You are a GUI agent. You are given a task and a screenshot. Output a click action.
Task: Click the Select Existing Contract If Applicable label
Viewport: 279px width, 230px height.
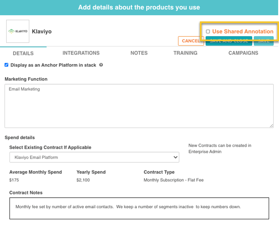tap(50, 147)
